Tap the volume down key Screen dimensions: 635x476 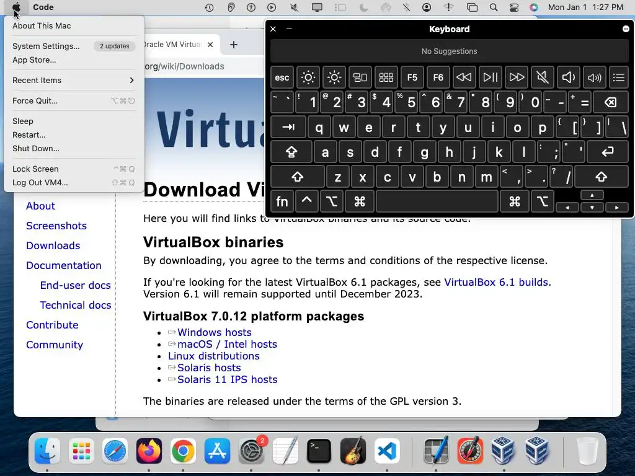568,77
